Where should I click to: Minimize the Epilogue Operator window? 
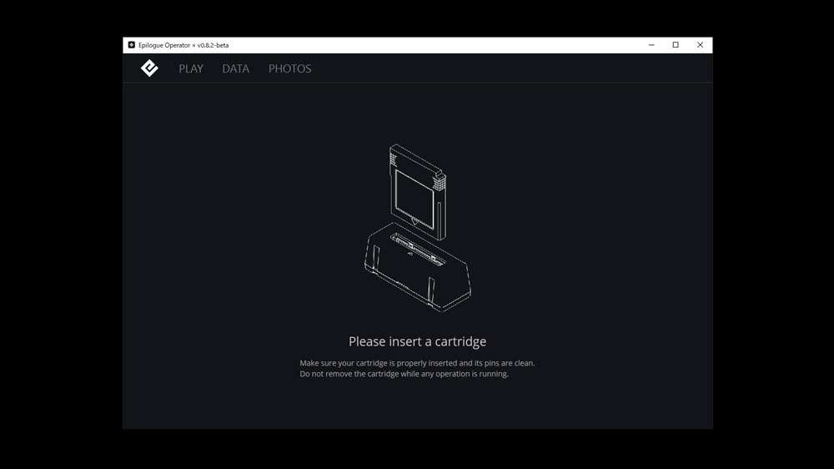[651, 45]
